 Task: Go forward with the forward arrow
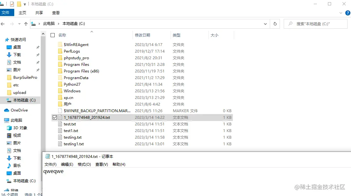[x=12, y=24]
